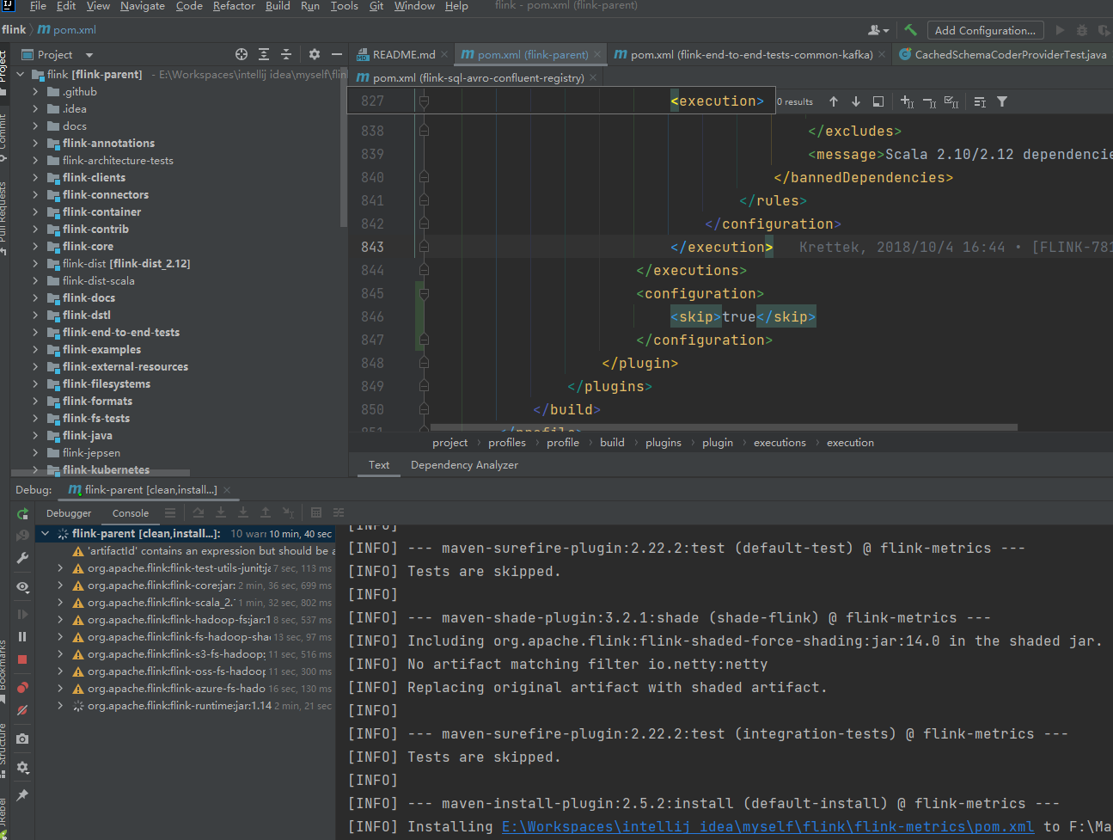1113x840 pixels.
Task: Switch to CachedSchemaCoderProviderTest.java tab
Action: pos(1004,54)
